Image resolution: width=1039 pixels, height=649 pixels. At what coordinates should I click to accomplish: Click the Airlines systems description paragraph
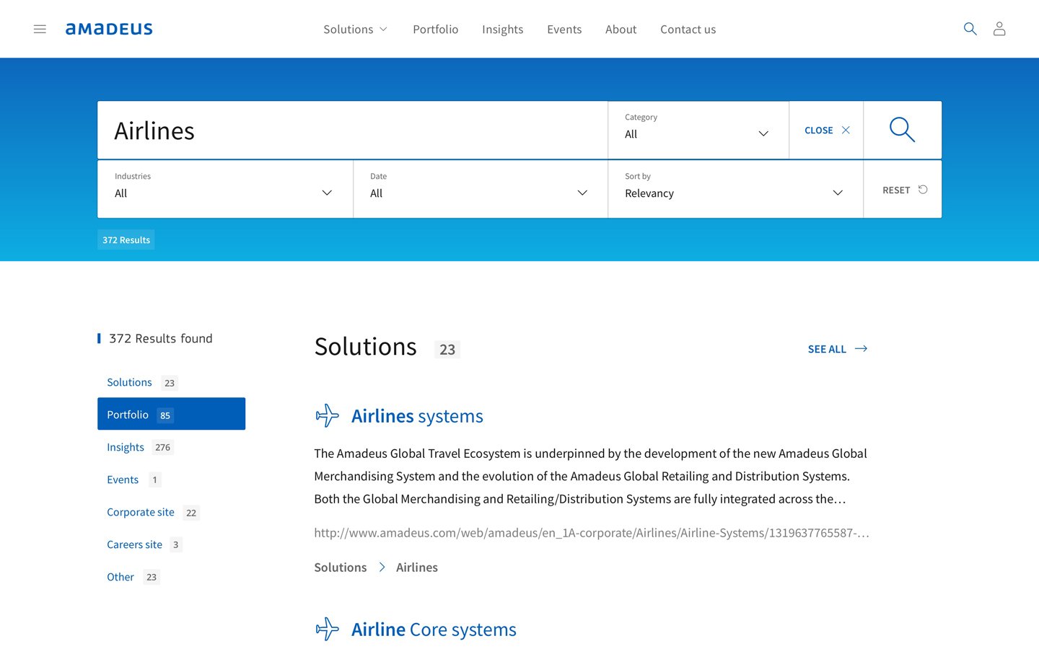pos(591,476)
